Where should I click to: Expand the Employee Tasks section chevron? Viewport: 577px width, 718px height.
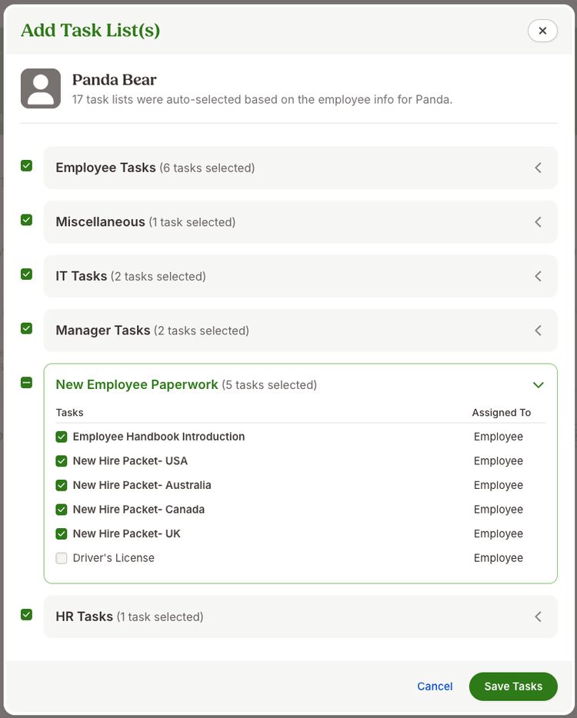point(538,168)
